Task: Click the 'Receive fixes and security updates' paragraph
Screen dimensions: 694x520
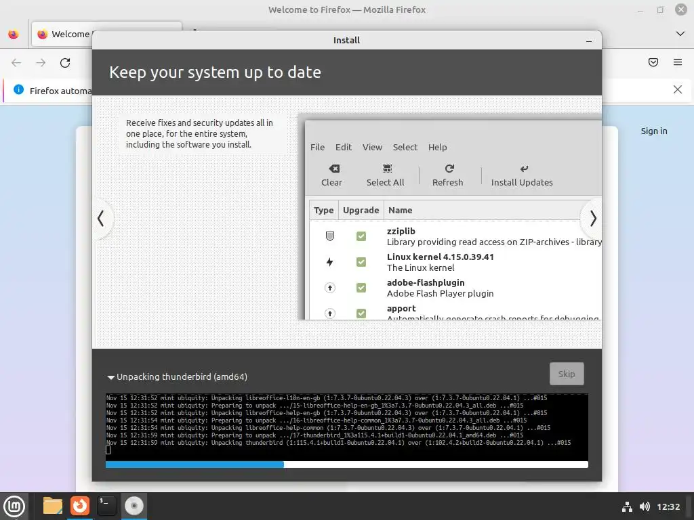Action: (x=199, y=133)
